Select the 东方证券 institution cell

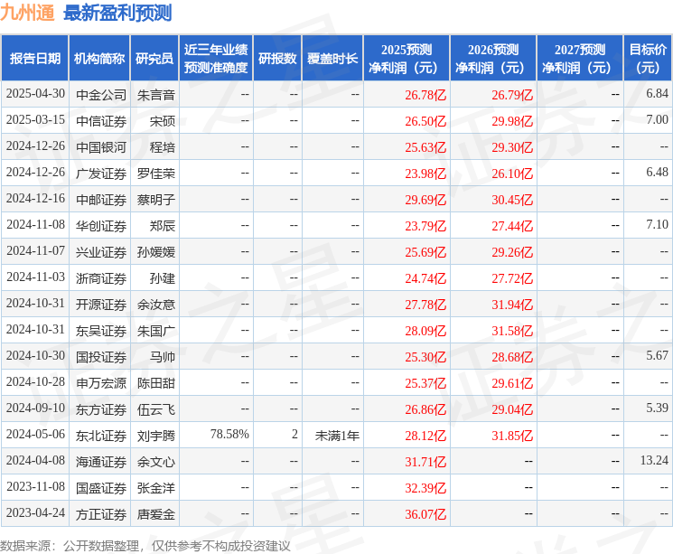[101, 408]
